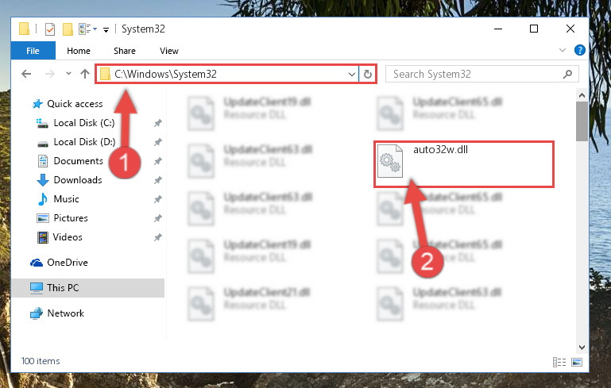
Task: Click the search magnifier icon
Action: tap(568, 74)
